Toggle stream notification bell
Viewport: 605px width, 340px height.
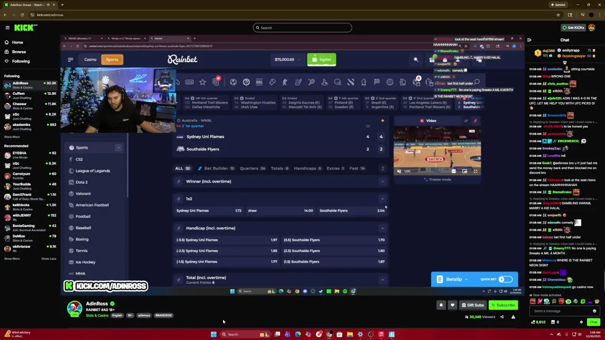point(441,306)
